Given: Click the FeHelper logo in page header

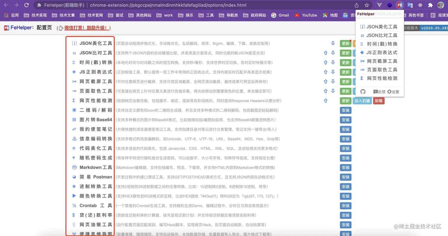Looking at the screenshot, I should tap(7, 28).
